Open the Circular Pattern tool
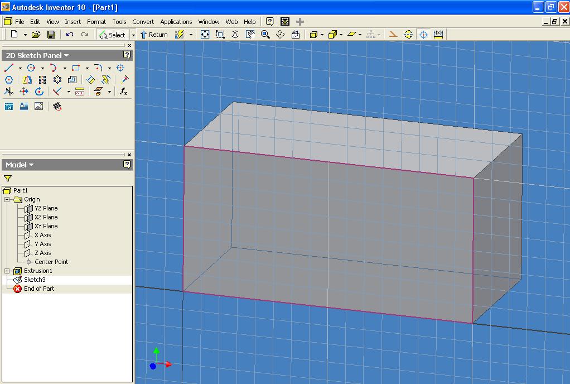 (x=57, y=80)
